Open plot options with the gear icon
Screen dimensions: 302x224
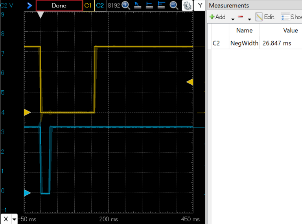187,5
